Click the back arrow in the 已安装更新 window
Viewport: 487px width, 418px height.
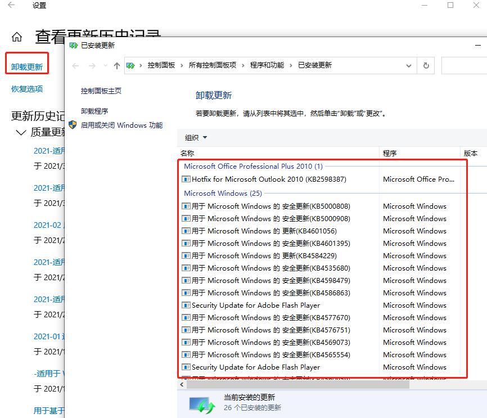(x=76, y=65)
